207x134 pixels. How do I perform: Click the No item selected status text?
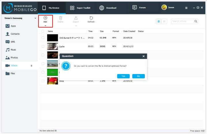pyautogui.click(x=48, y=131)
